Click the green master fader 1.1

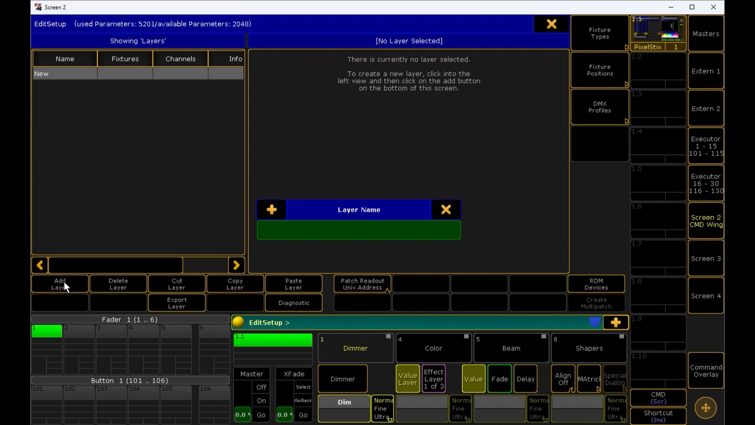[x=273, y=340]
